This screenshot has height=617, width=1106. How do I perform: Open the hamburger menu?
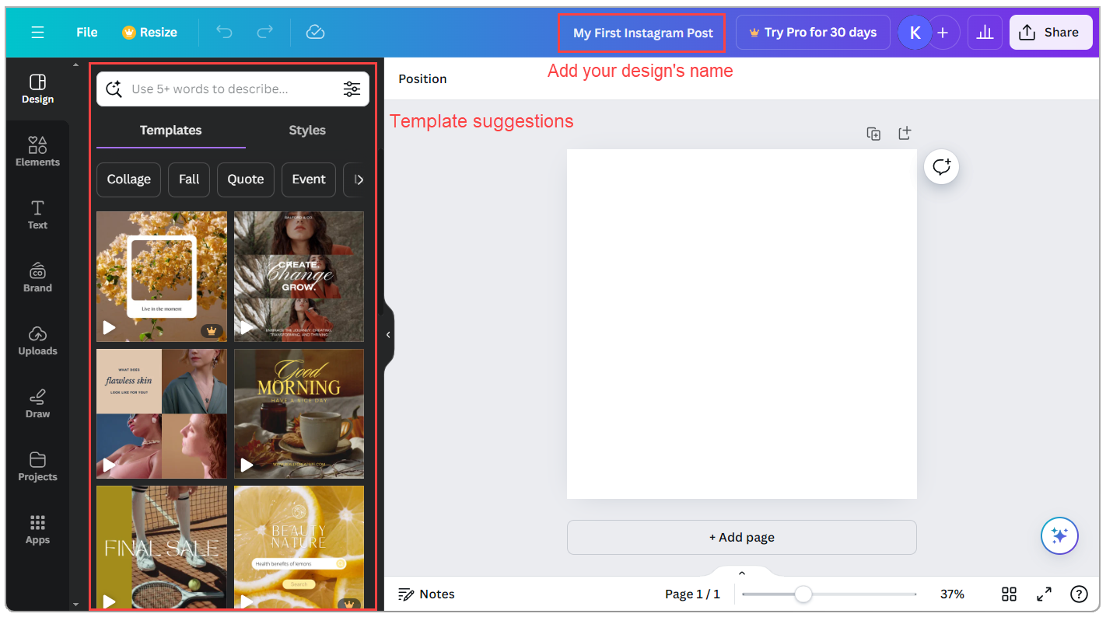pos(37,32)
